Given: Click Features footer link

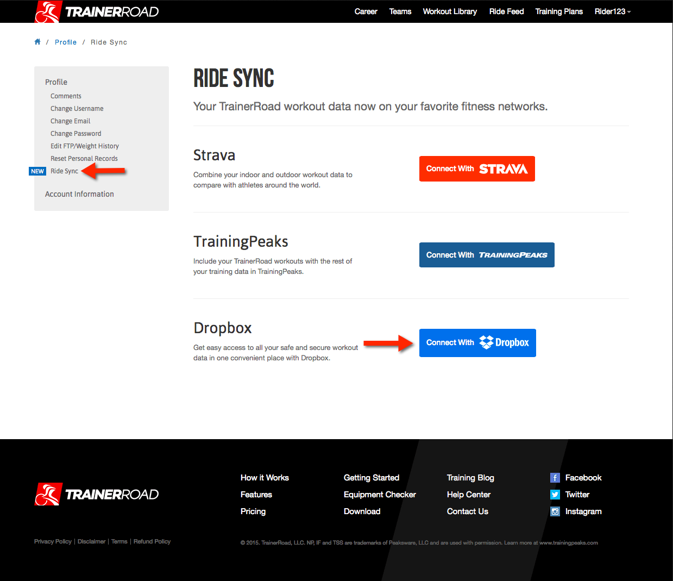Looking at the screenshot, I should point(256,495).
